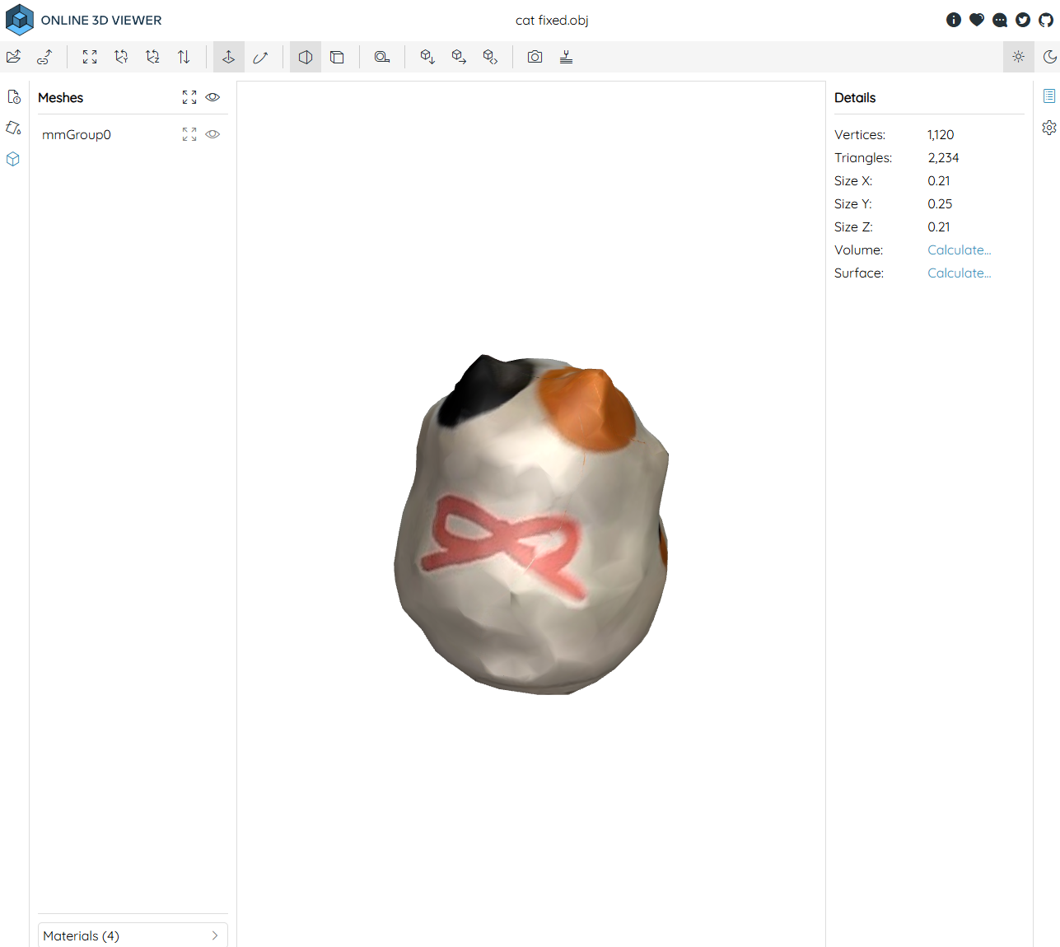Viewport: 1060px width, 947px height.
Task: Select the mmGroup0 mesh item
Action: 77,134
